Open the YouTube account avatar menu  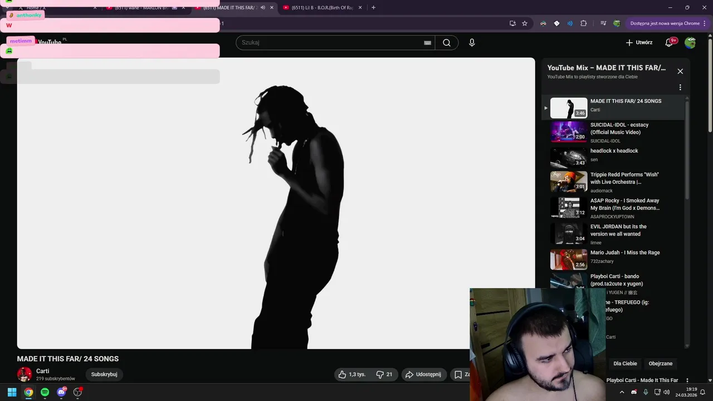pos(690,43)
